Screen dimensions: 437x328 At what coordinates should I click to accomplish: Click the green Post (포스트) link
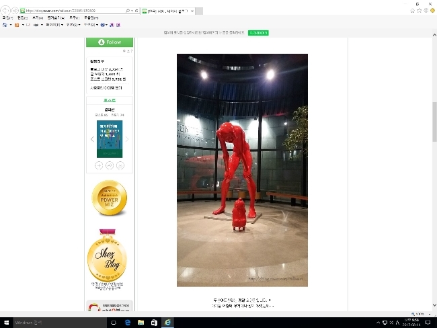pyautogui.click(x=110, y=100)
